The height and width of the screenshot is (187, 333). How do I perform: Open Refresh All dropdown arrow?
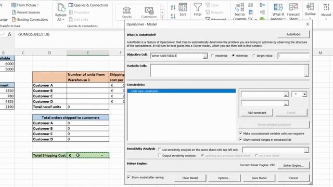63,20
